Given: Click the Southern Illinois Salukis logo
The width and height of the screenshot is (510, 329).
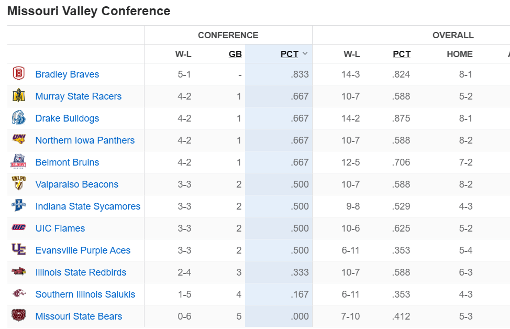Looking at the screenshot, I should pyautogui.click(x=18, y=293).
